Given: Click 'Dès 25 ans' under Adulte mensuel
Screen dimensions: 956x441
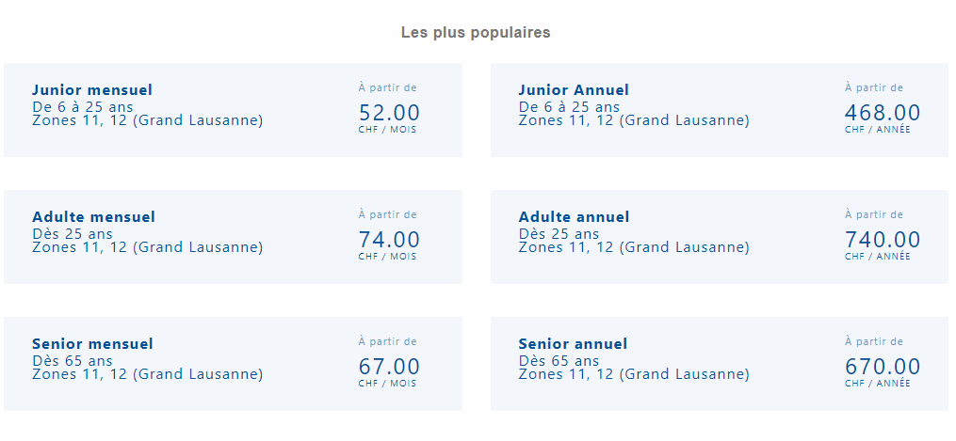Looking at the screenshot, I should pyautogui.click(x=72, y=234).
